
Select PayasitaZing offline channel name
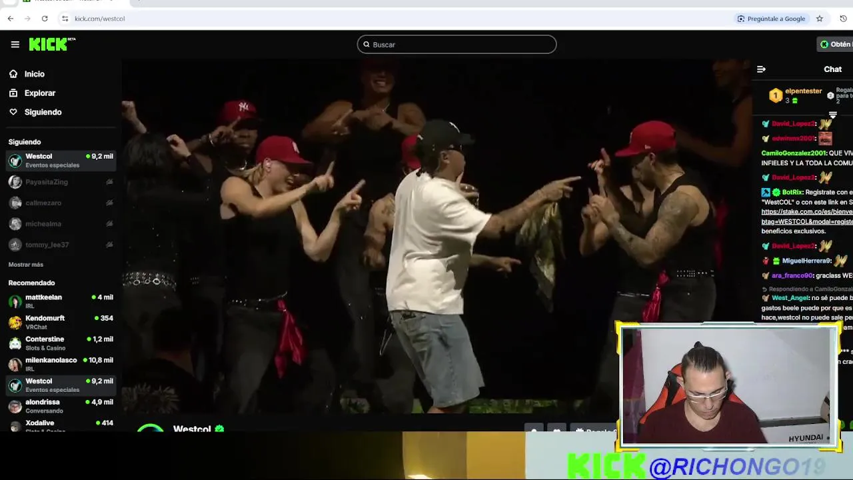pos(47,182)
